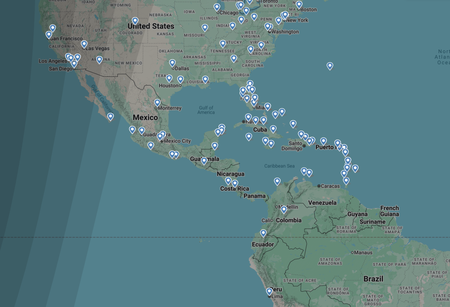Open the map pin above Dallas
This screenshot has width=450, height=307.
pyautogui.click(x=172, y=63)
